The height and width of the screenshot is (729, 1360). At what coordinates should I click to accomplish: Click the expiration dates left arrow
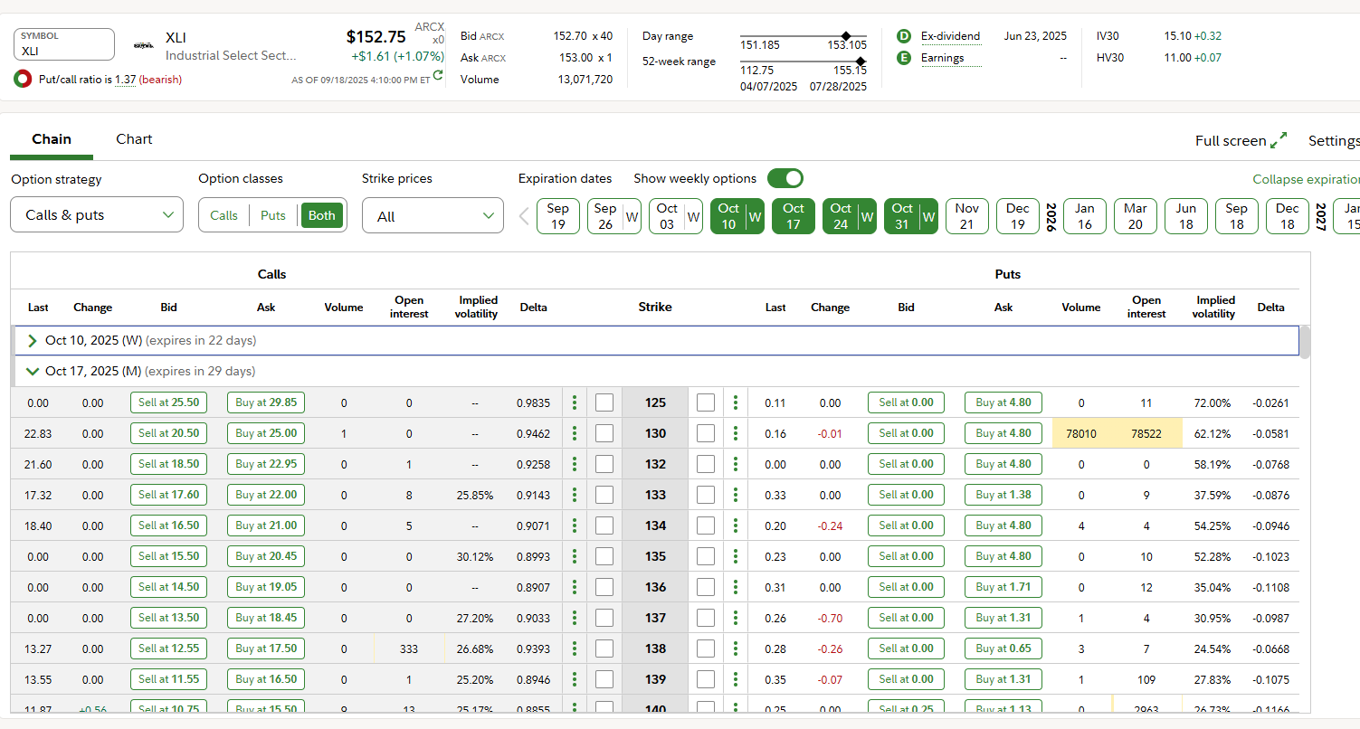tap(524, 216)
